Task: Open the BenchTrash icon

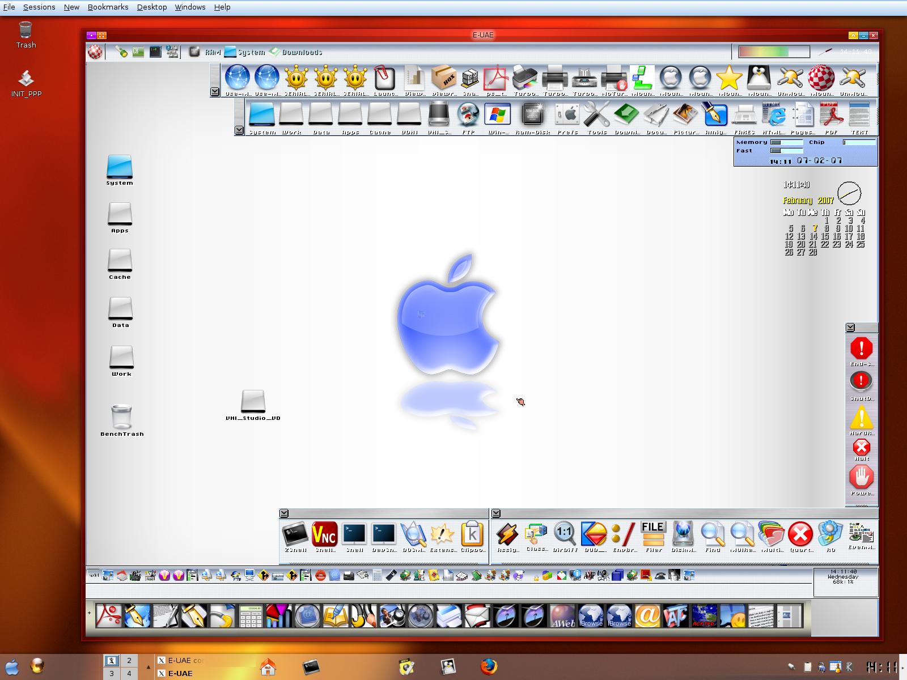Action: (122, 420)
